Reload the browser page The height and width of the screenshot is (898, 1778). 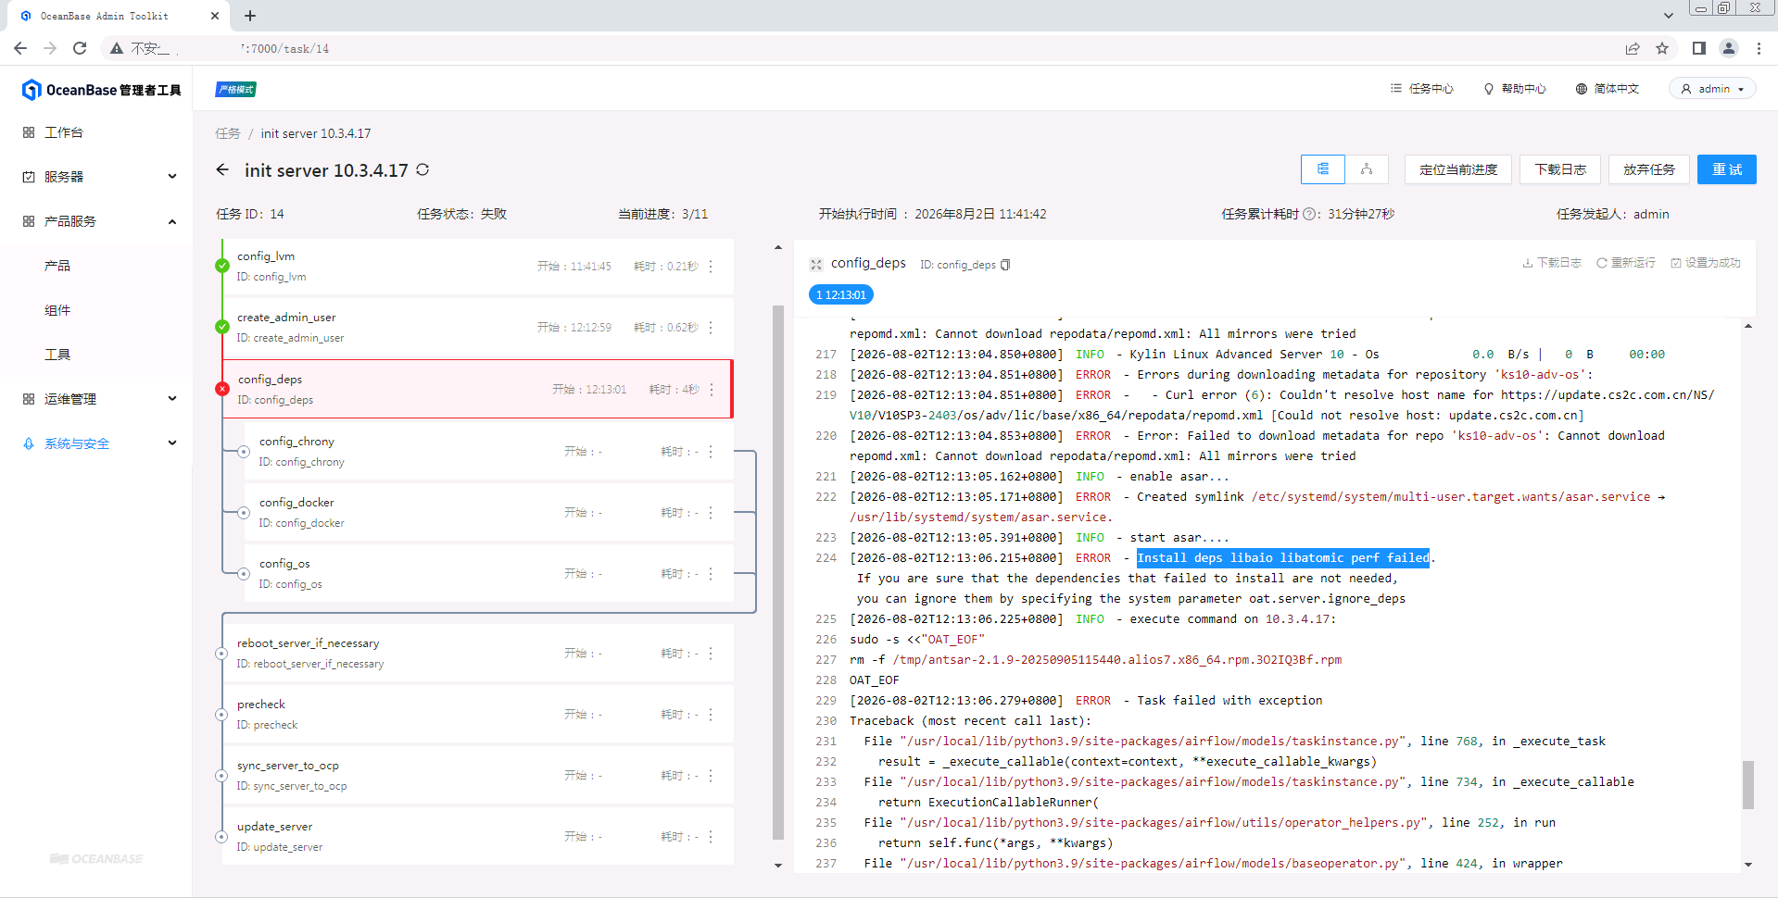tap(80, 48)
